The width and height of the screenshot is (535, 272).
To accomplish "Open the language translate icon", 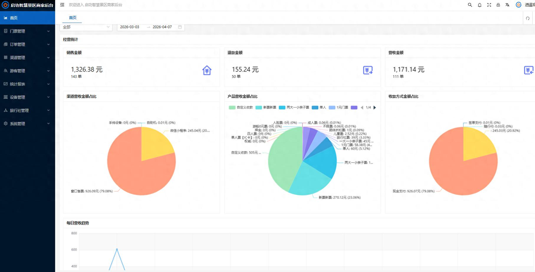I will click(507, 5).
